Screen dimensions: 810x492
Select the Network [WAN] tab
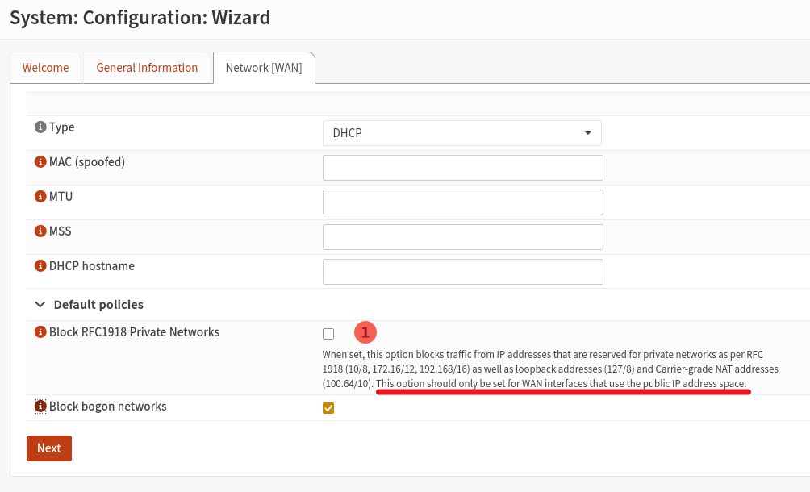[x=263, y=67]
